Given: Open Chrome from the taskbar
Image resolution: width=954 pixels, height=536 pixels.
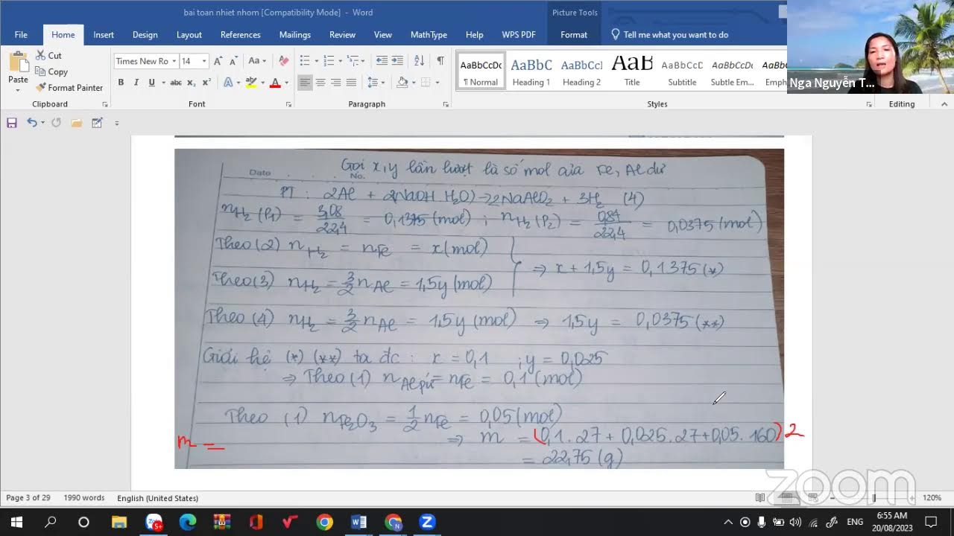Looking at the screenshot, I should tap(324, 522).
